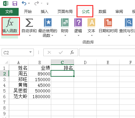Switch to the Home (开始) tab
This screenshot has width=135, height=118.
[x=28, y=12]
